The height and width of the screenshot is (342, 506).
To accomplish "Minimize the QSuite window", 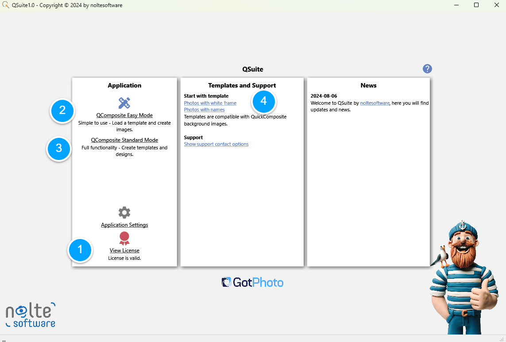I will 456,5.
